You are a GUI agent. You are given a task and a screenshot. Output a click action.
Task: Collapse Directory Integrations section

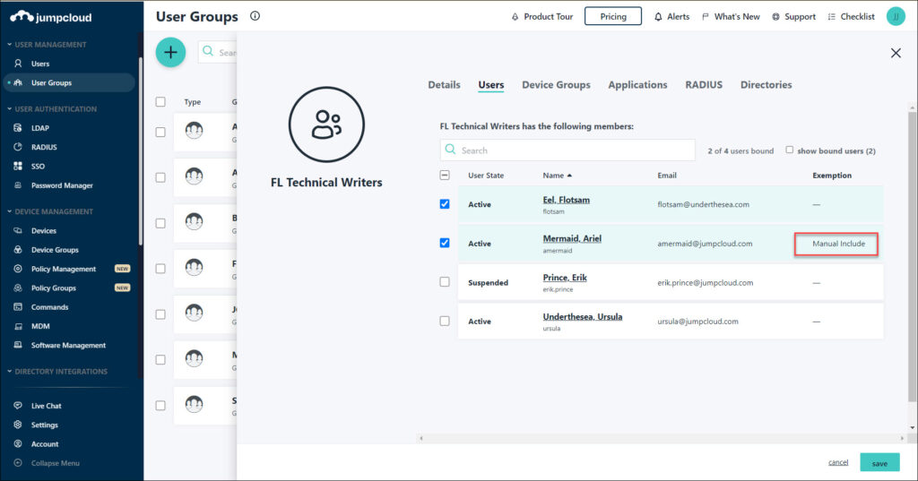56,372
